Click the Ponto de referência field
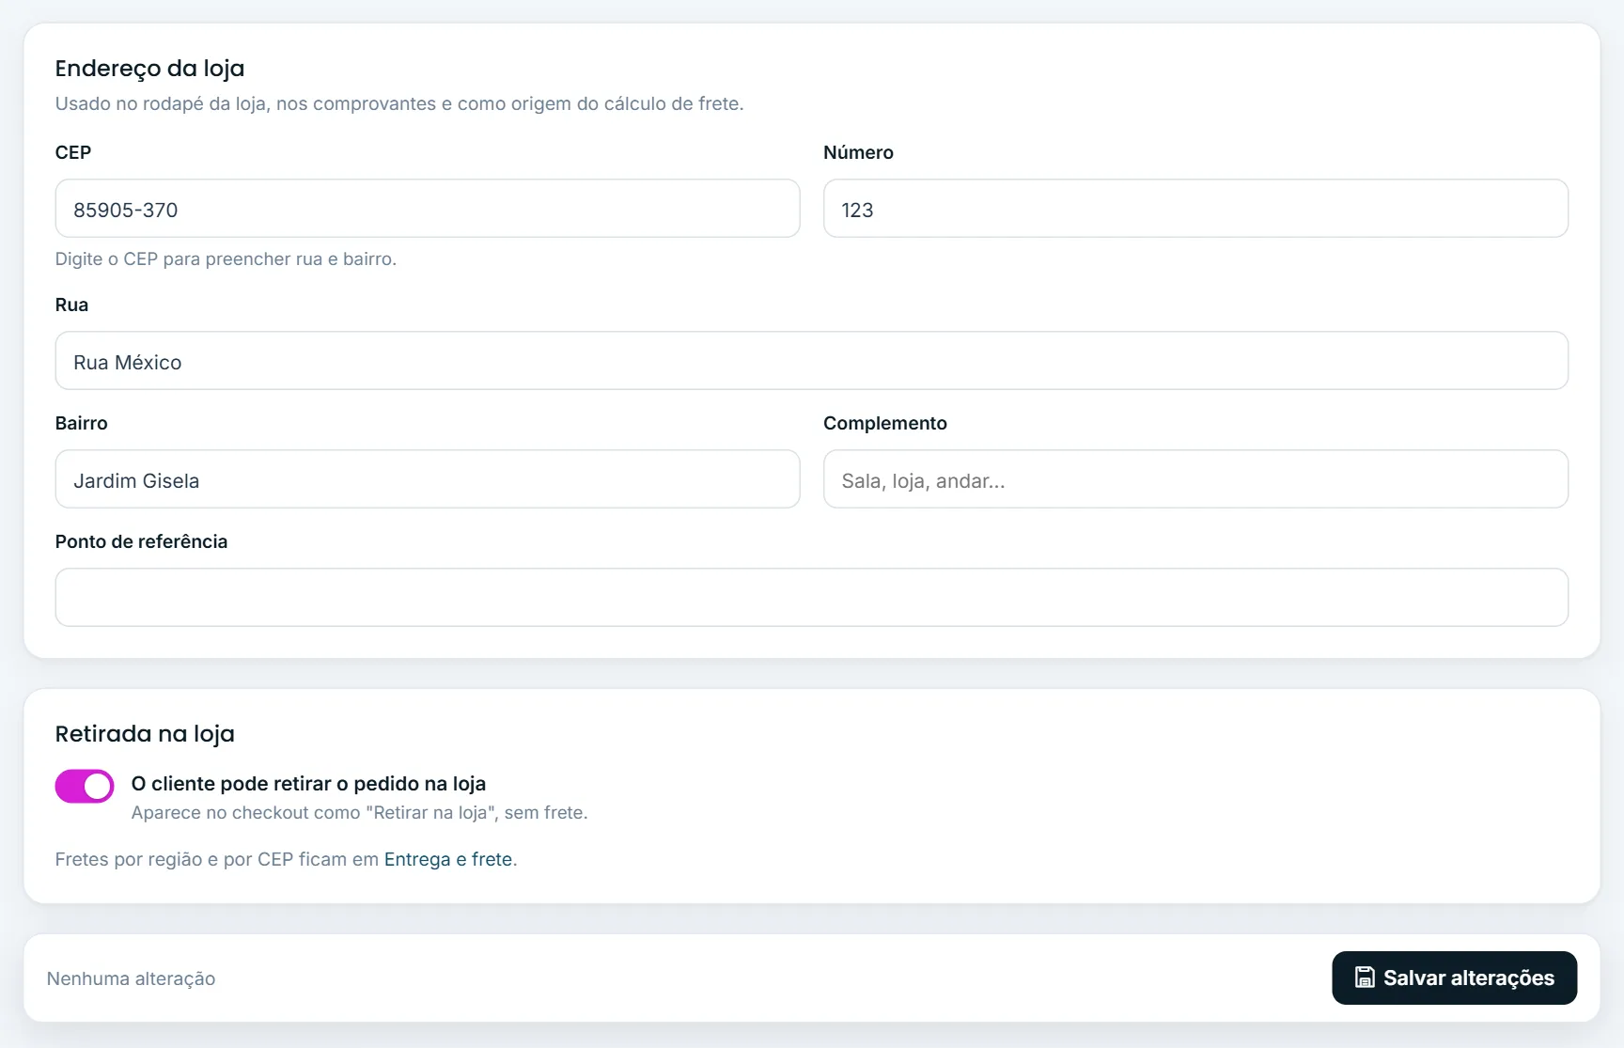Viewport: 1624px width, 1048px height. coord(812,598)
